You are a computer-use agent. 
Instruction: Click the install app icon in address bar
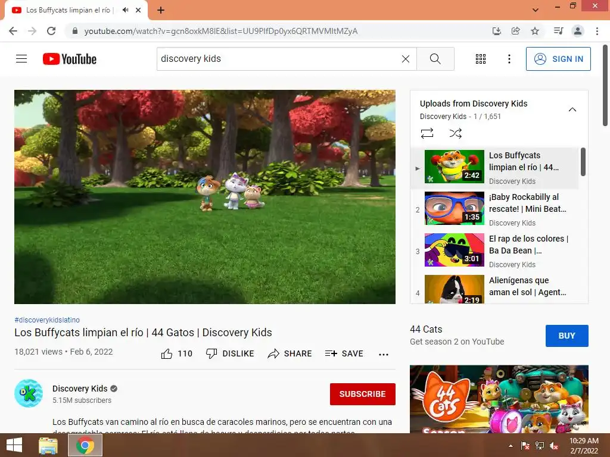coord(496,31)
